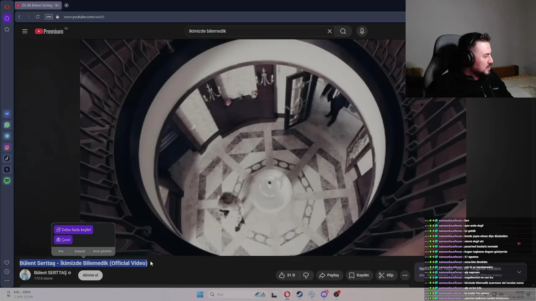Choose 'Daha fazla keşfet' popup option
This screenshot has width=536, height=301.
[x=73, y=230]
